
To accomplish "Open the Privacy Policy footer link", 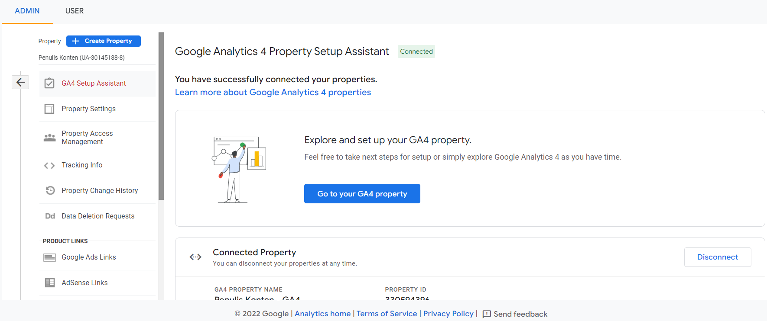I will click(448, 314).
